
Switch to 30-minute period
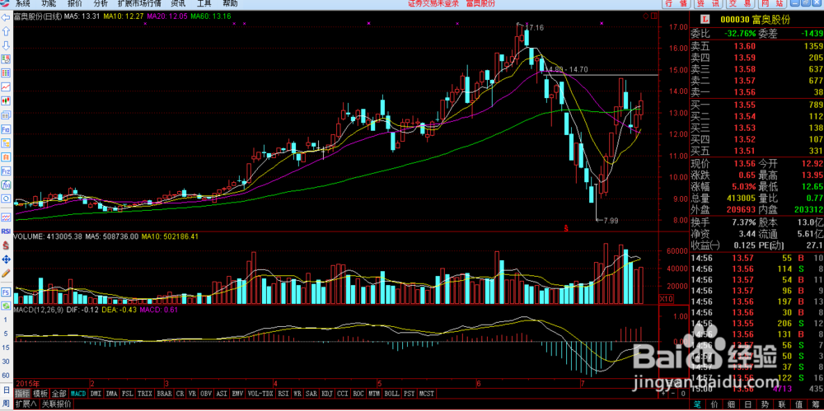point(5,362)
